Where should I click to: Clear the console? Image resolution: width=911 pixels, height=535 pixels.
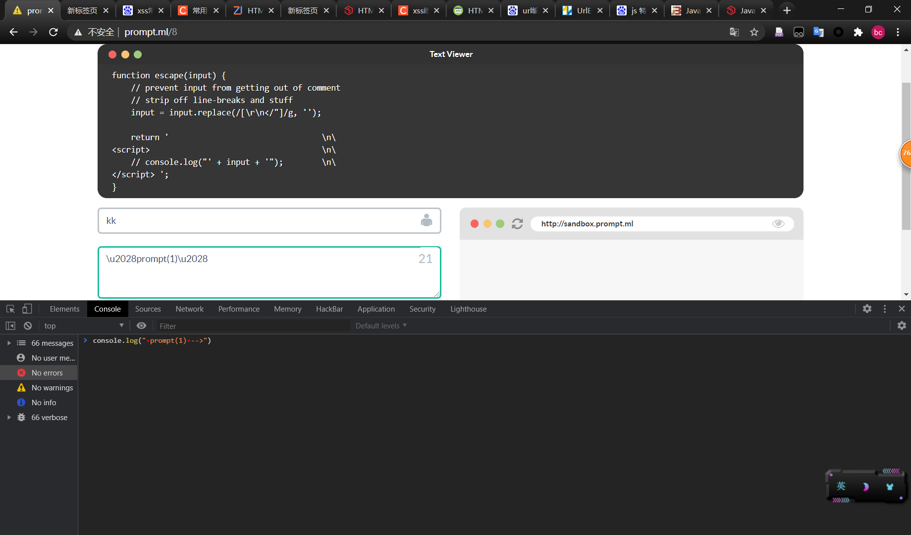point(28,326)
